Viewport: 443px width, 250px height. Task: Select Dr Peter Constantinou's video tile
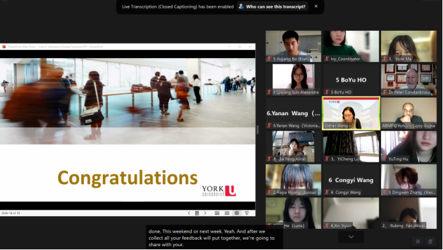tap(409, 80)
